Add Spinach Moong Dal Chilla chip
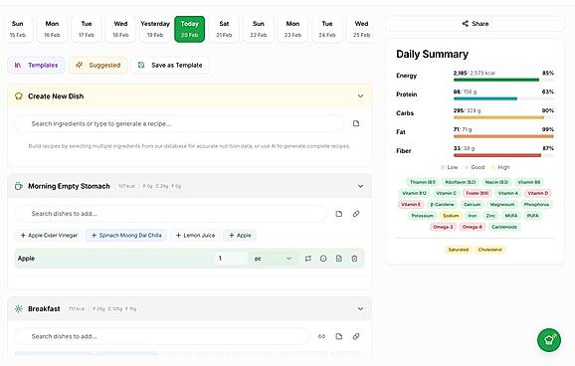 point(126,236)
